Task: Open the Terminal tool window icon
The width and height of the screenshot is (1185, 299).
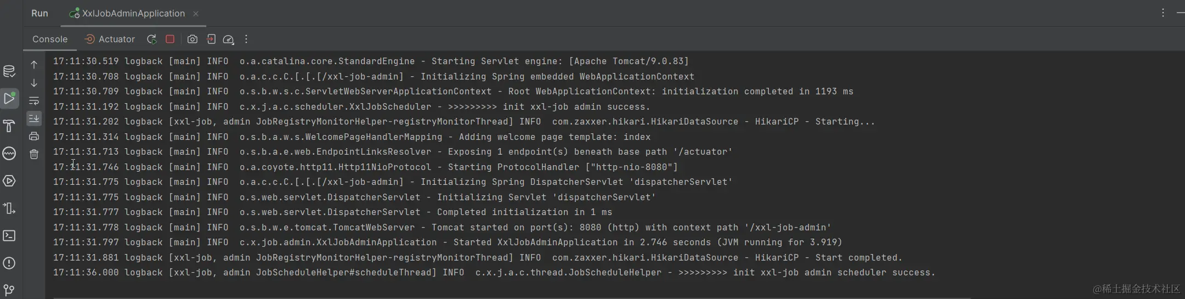Action: pyautogui.click(x=9, y=236)
